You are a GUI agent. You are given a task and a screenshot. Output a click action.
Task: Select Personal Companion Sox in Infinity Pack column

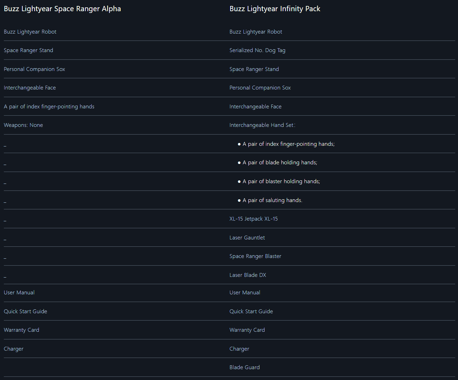[260, 88]
